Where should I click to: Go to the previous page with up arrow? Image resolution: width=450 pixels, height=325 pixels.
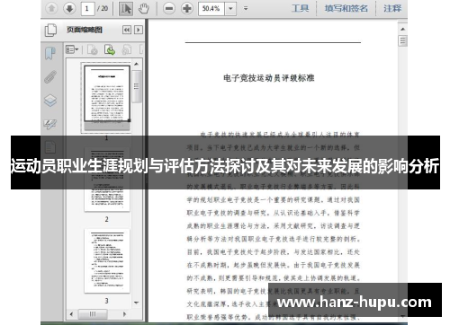point(51,8)
